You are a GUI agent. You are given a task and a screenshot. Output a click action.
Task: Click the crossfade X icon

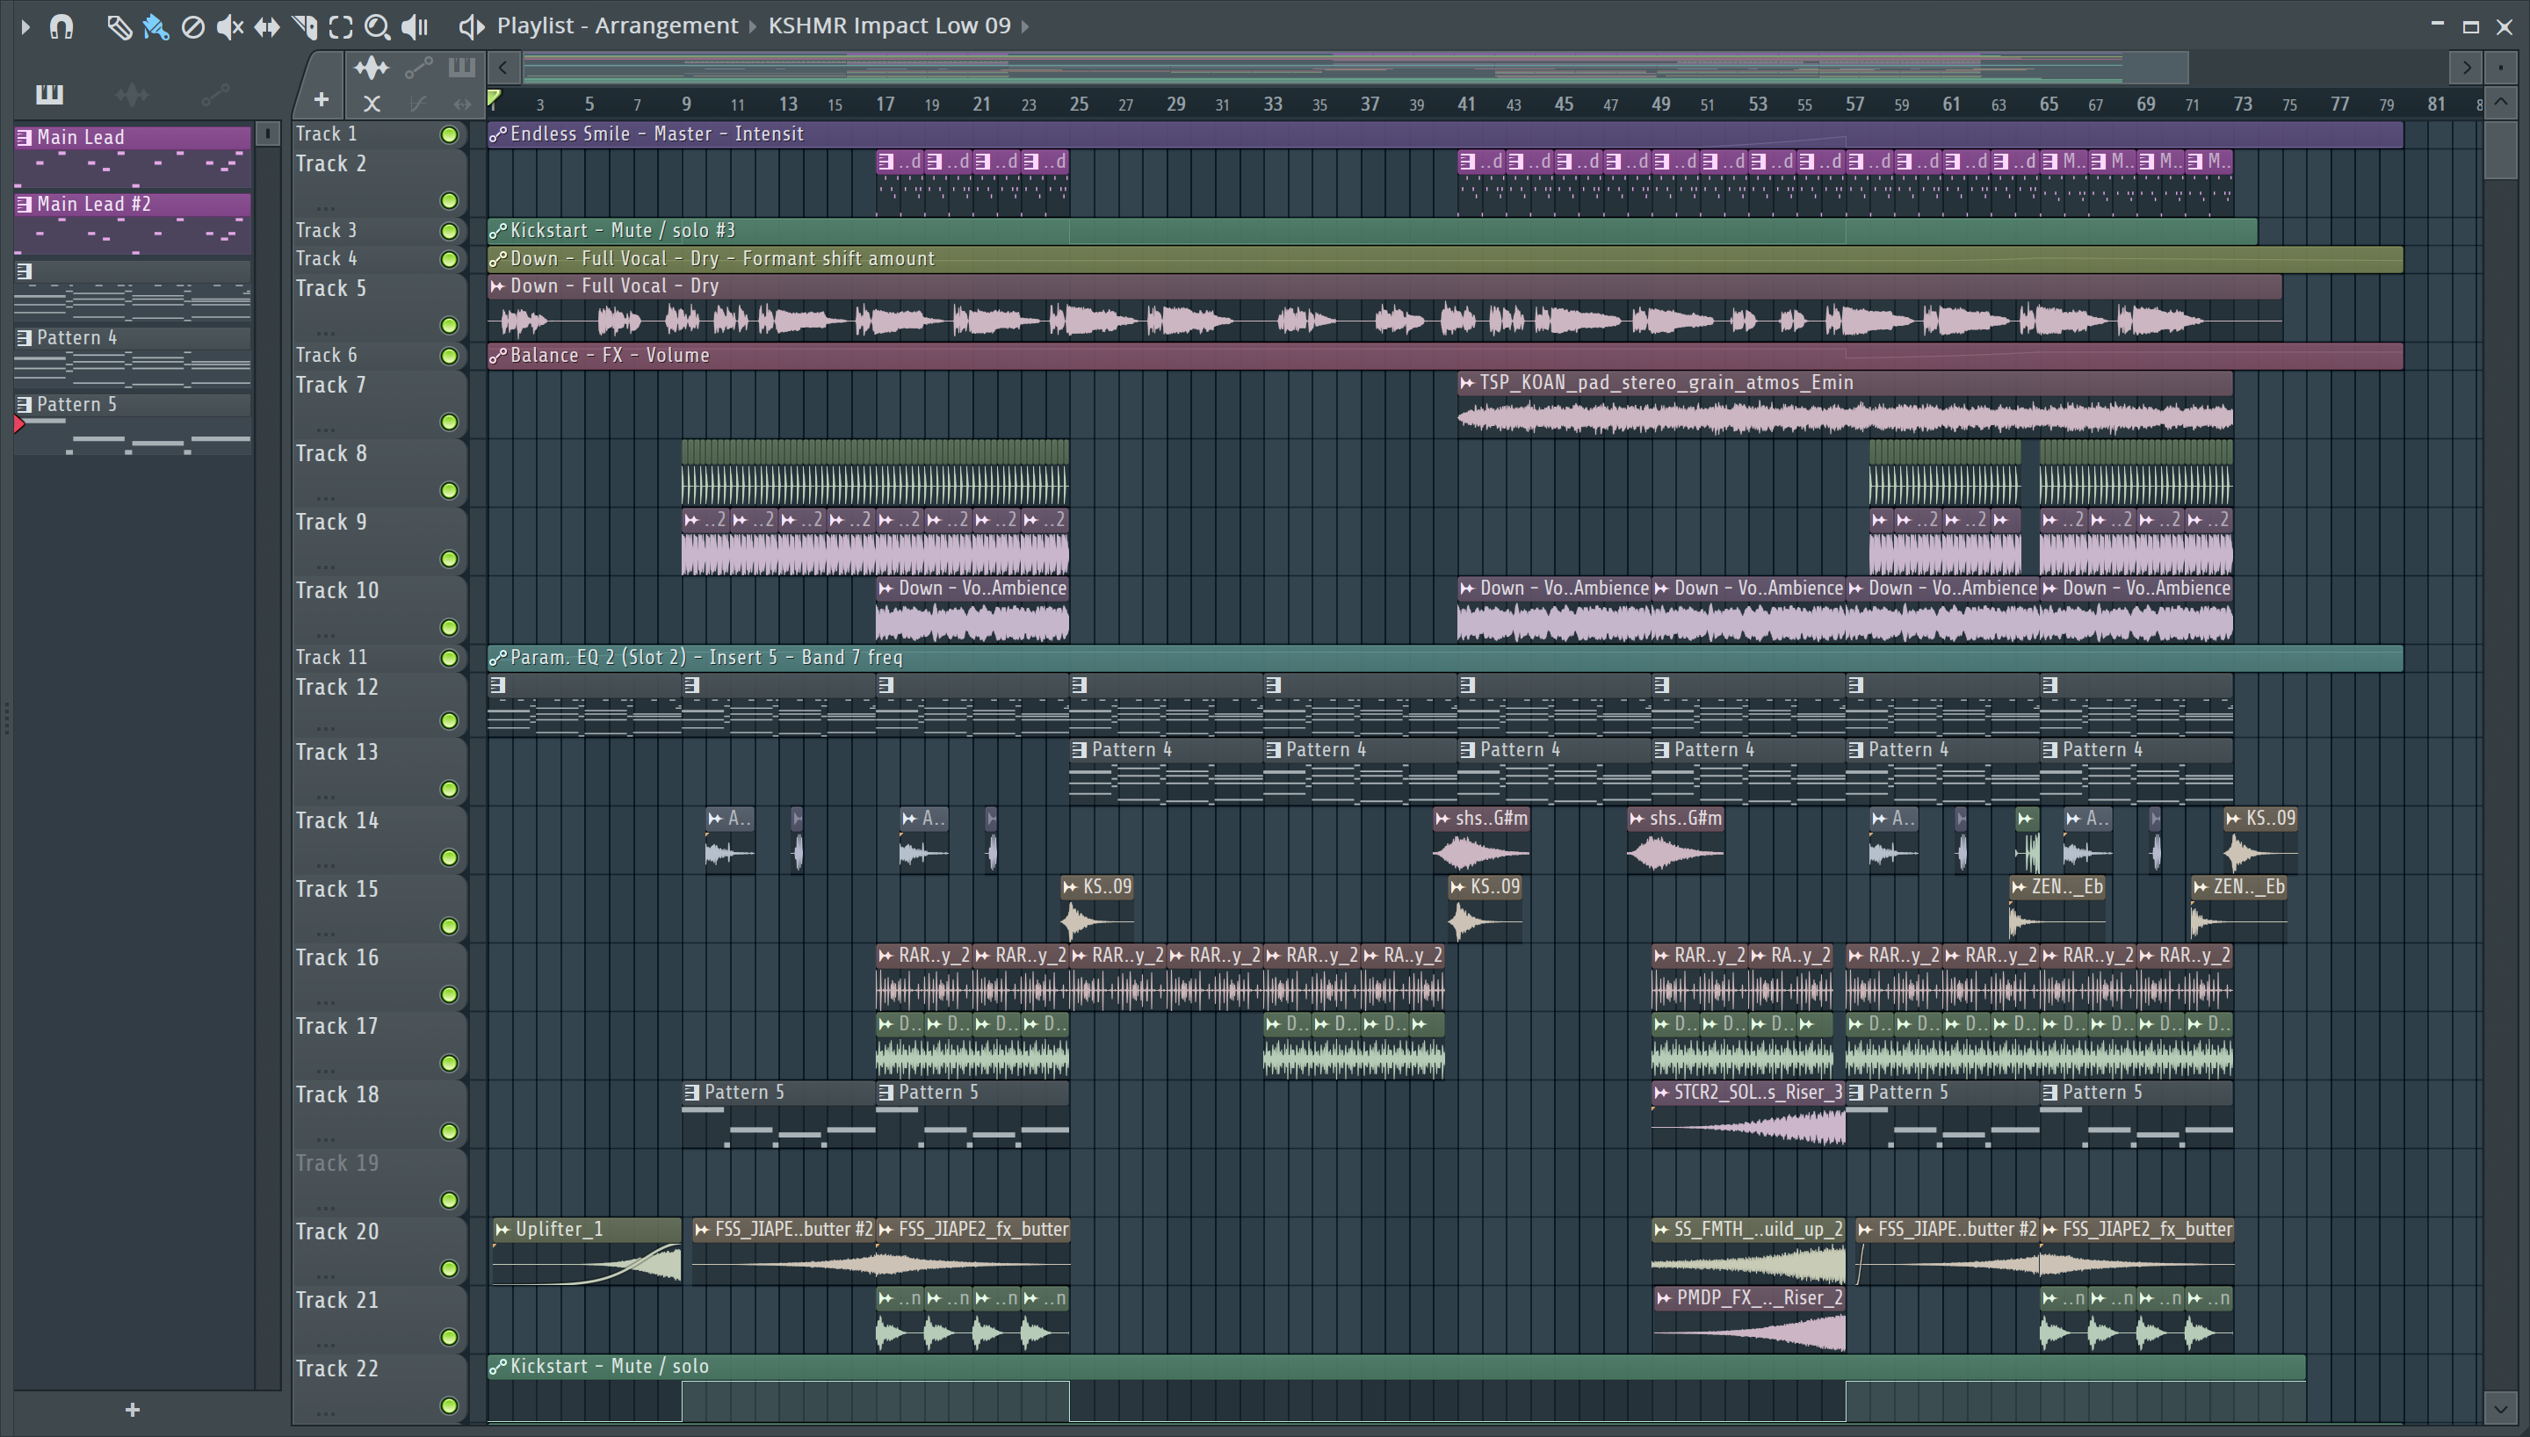(372, 102)
